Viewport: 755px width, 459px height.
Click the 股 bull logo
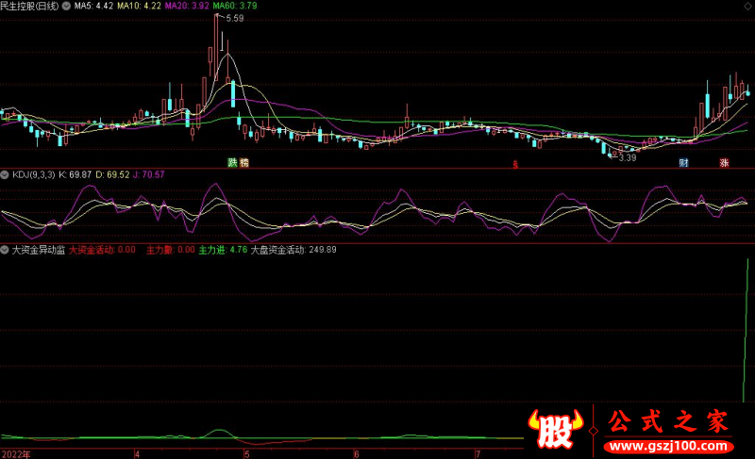coord(555,429)
